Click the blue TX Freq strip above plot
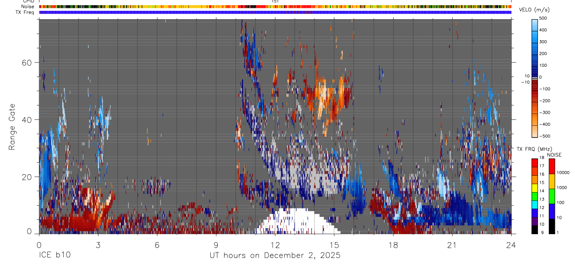The height and width of the screenshot is (265, 575). 275,12
